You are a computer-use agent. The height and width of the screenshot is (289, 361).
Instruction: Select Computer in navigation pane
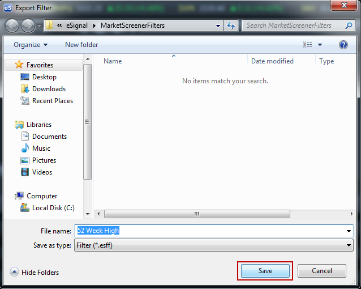point(42,196)
